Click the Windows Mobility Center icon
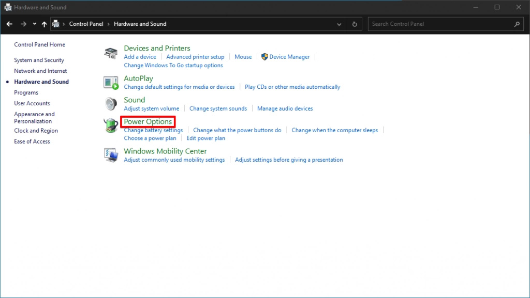The height and width of the screenshot is (298, 530). (111, 155)
